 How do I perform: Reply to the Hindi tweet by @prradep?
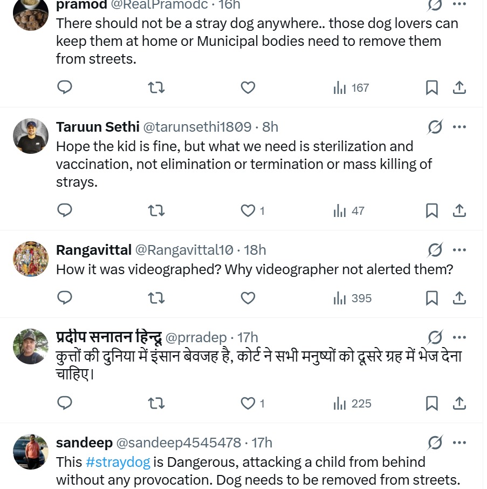tap(65, 403)
